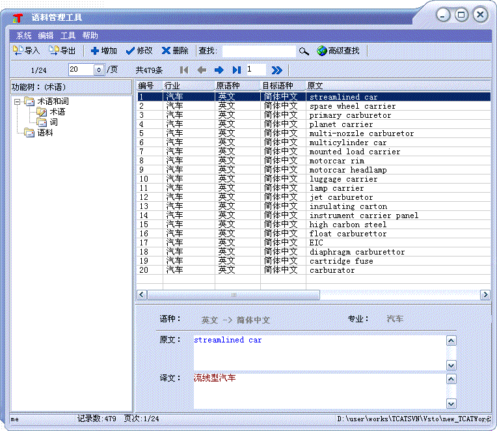Click the 术语 tree folder icon
Image resolution: width=497 pixels, height=431 pixels.
tap(42, 112)
